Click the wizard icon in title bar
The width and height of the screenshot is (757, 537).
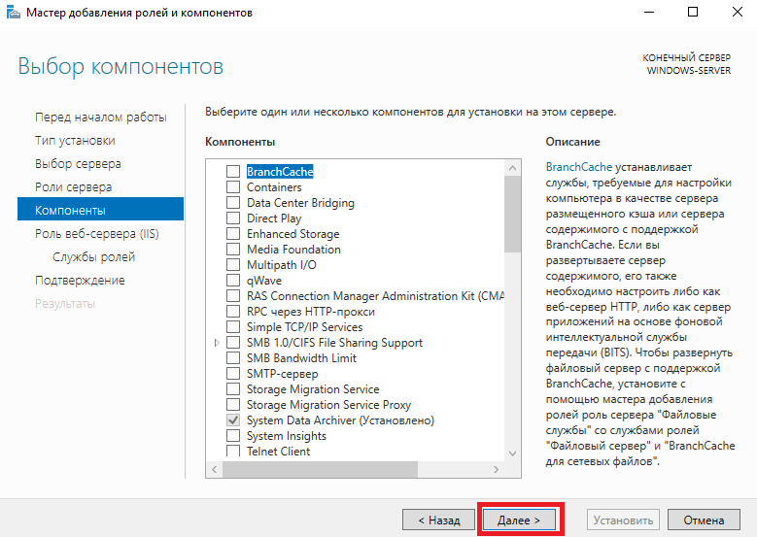pyautogui.click(x=13, y=12)
